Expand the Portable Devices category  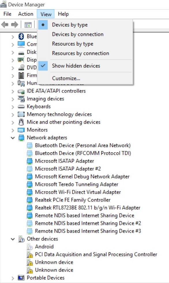pyautogui.click(x=13, y=278)
